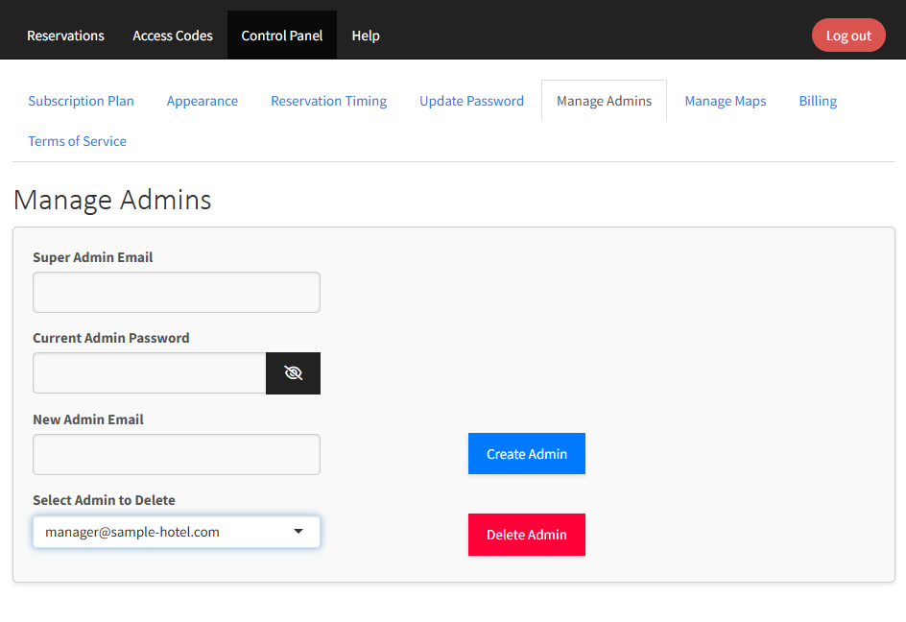Viewport: 906px width, 622px height.
Task: Switch to the Reservations menu
Action: [x=65, y=35]
